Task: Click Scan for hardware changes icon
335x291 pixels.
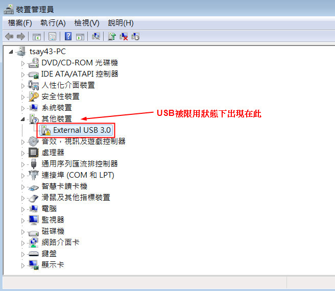Action: pyautogui.click(x=96, y=36)
